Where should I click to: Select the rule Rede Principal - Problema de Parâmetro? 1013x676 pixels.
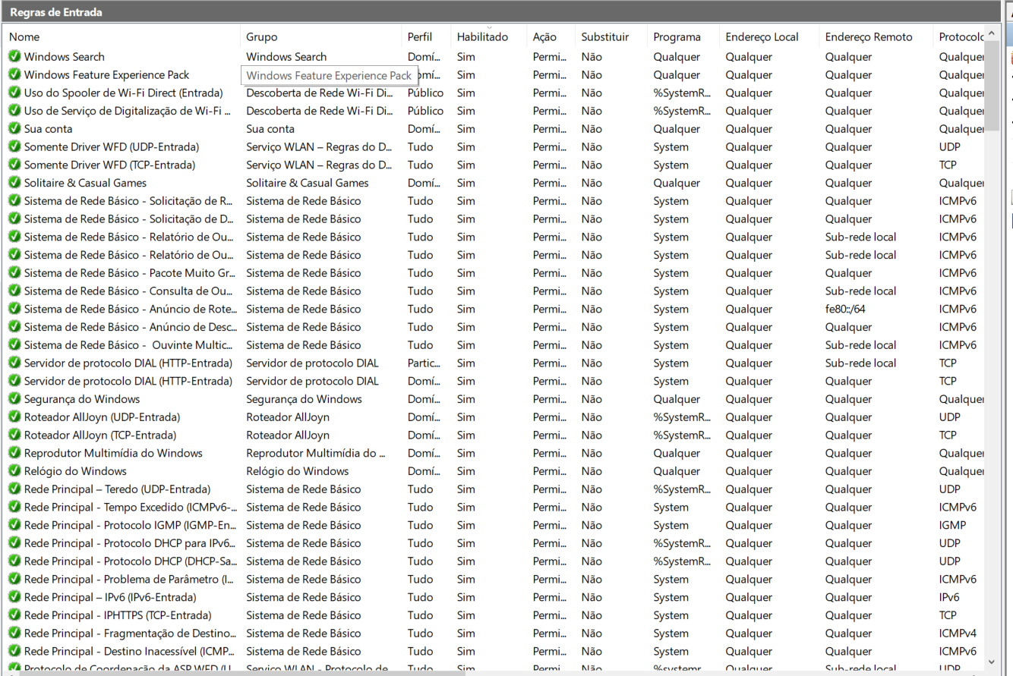click(x=128, y=580)
